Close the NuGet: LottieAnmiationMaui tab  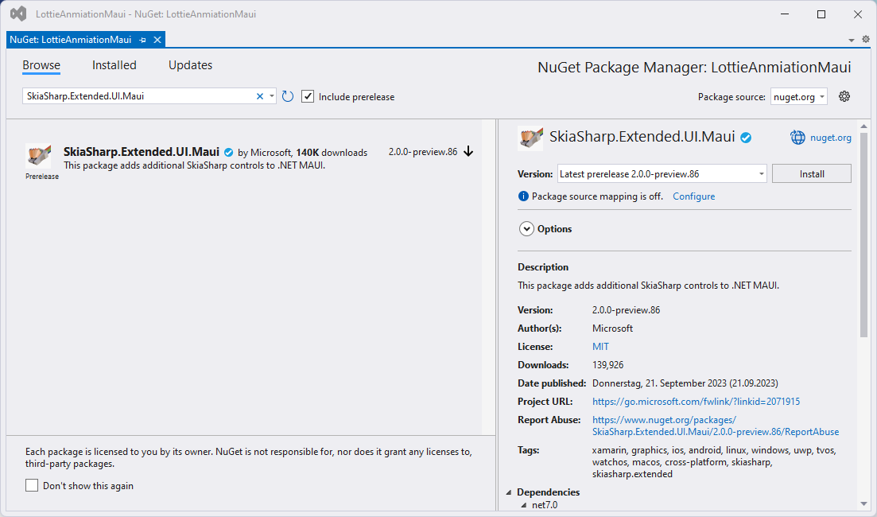tap(157, 40)
